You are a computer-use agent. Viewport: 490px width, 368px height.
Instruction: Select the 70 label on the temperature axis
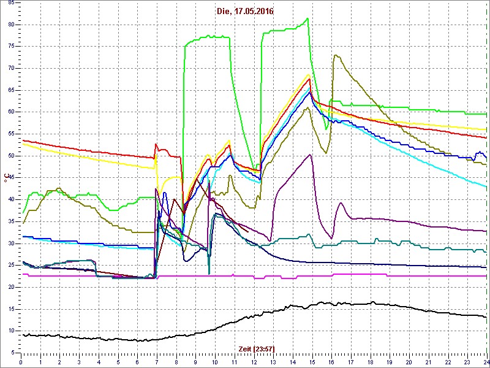10,69
